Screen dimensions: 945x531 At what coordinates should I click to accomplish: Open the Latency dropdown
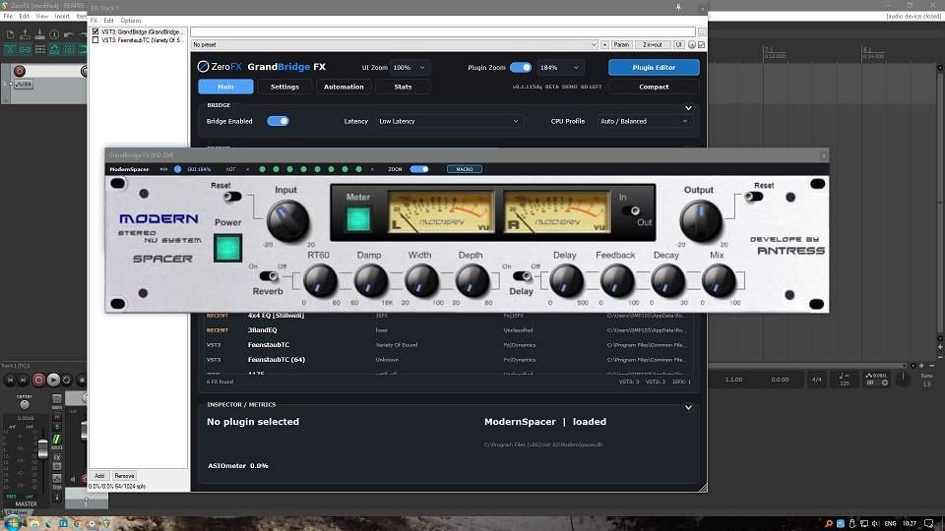coord(449,121)
